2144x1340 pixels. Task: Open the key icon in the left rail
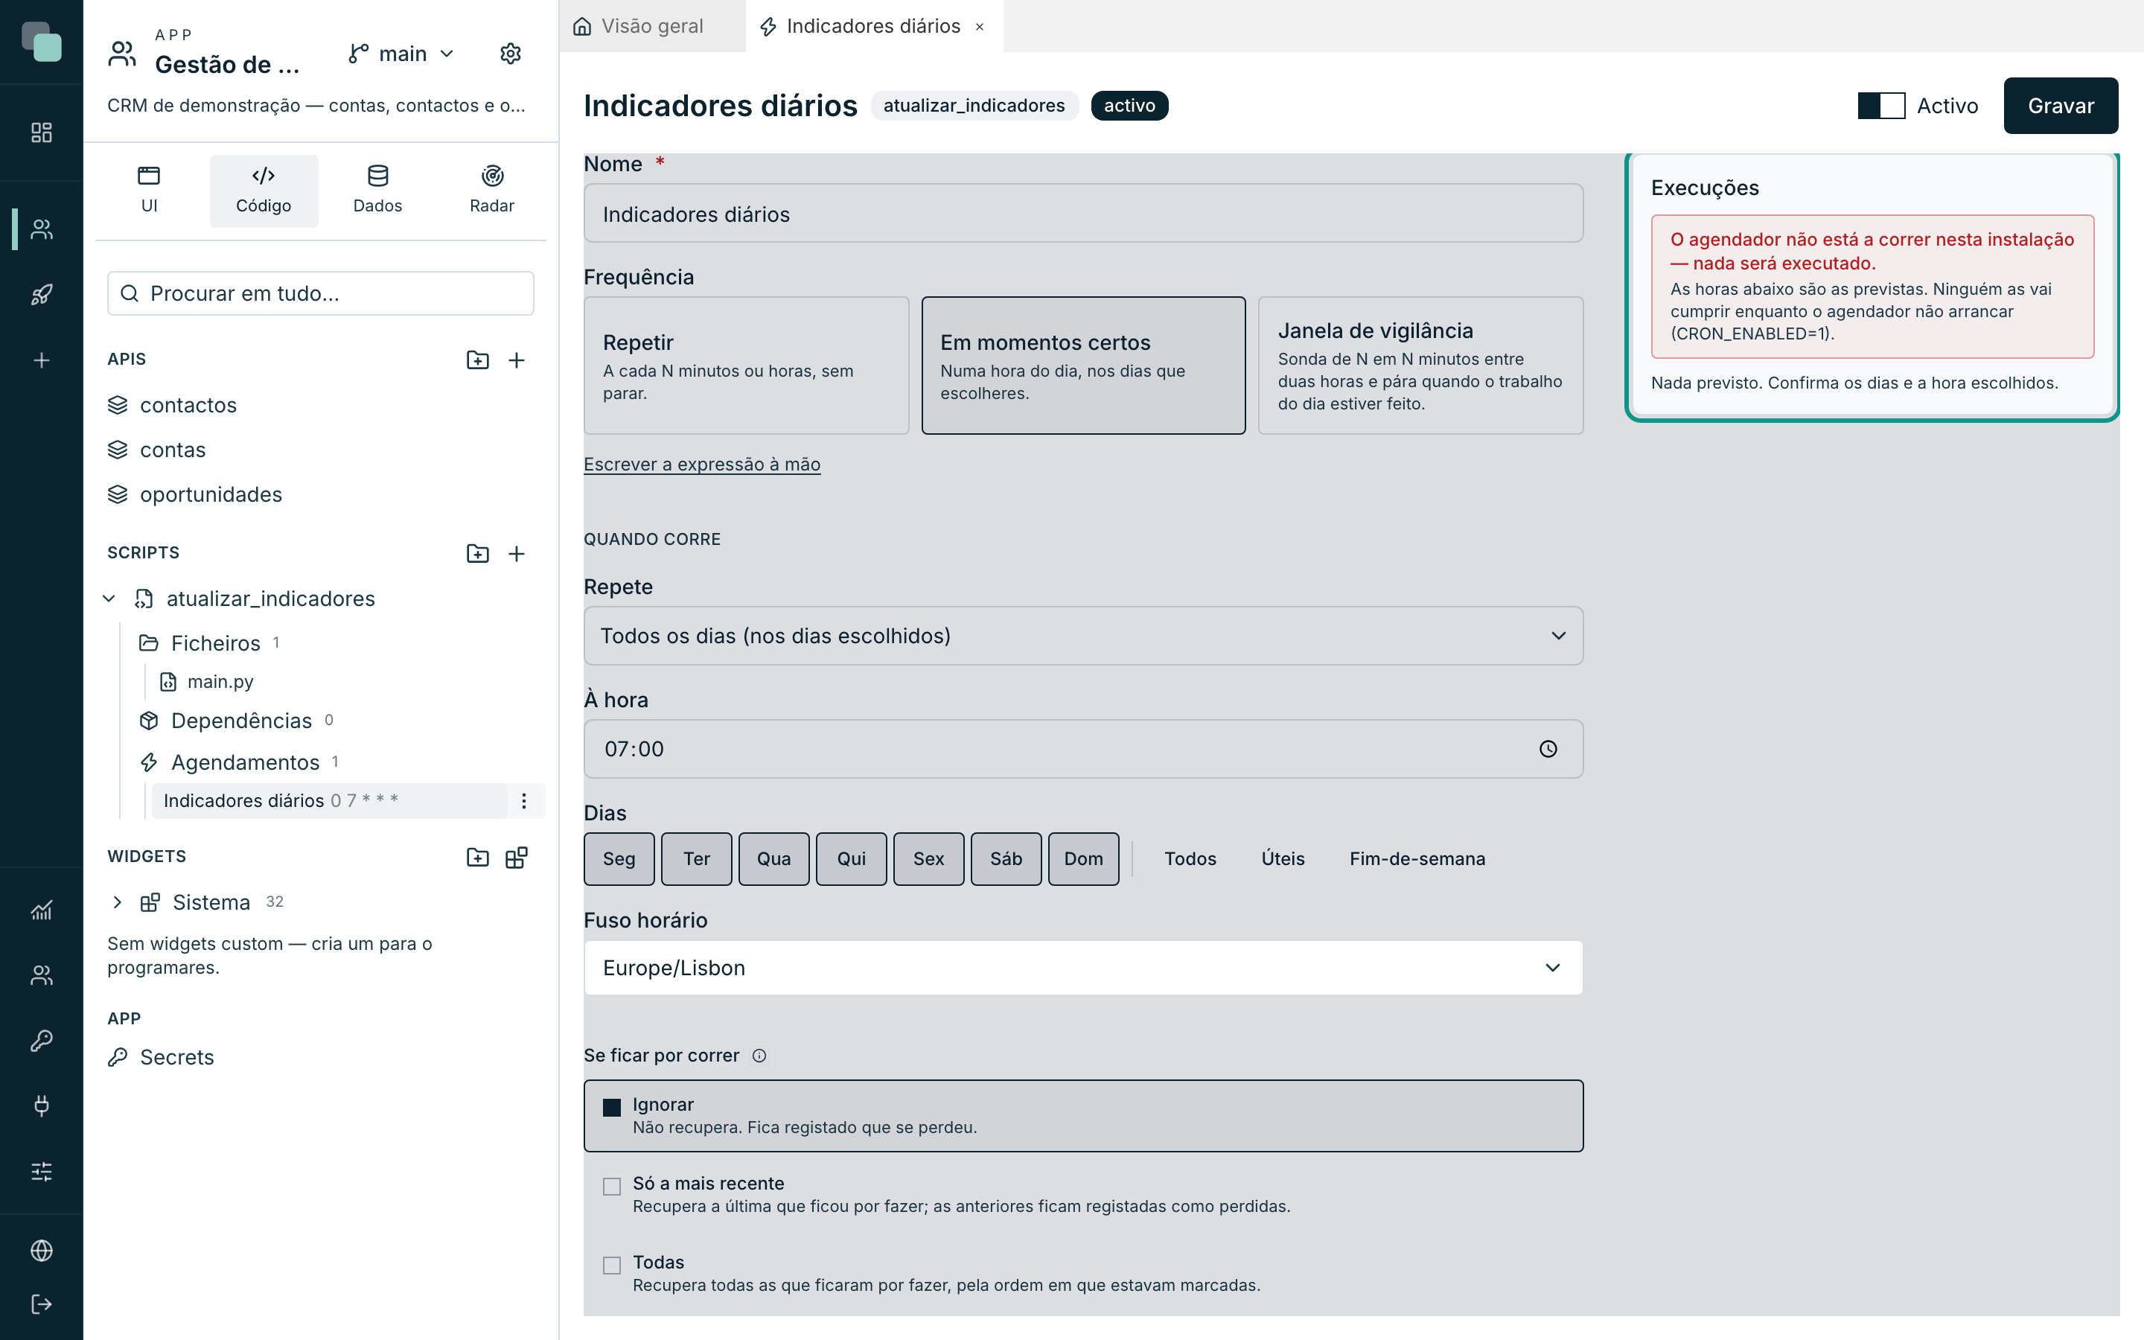42,1039
